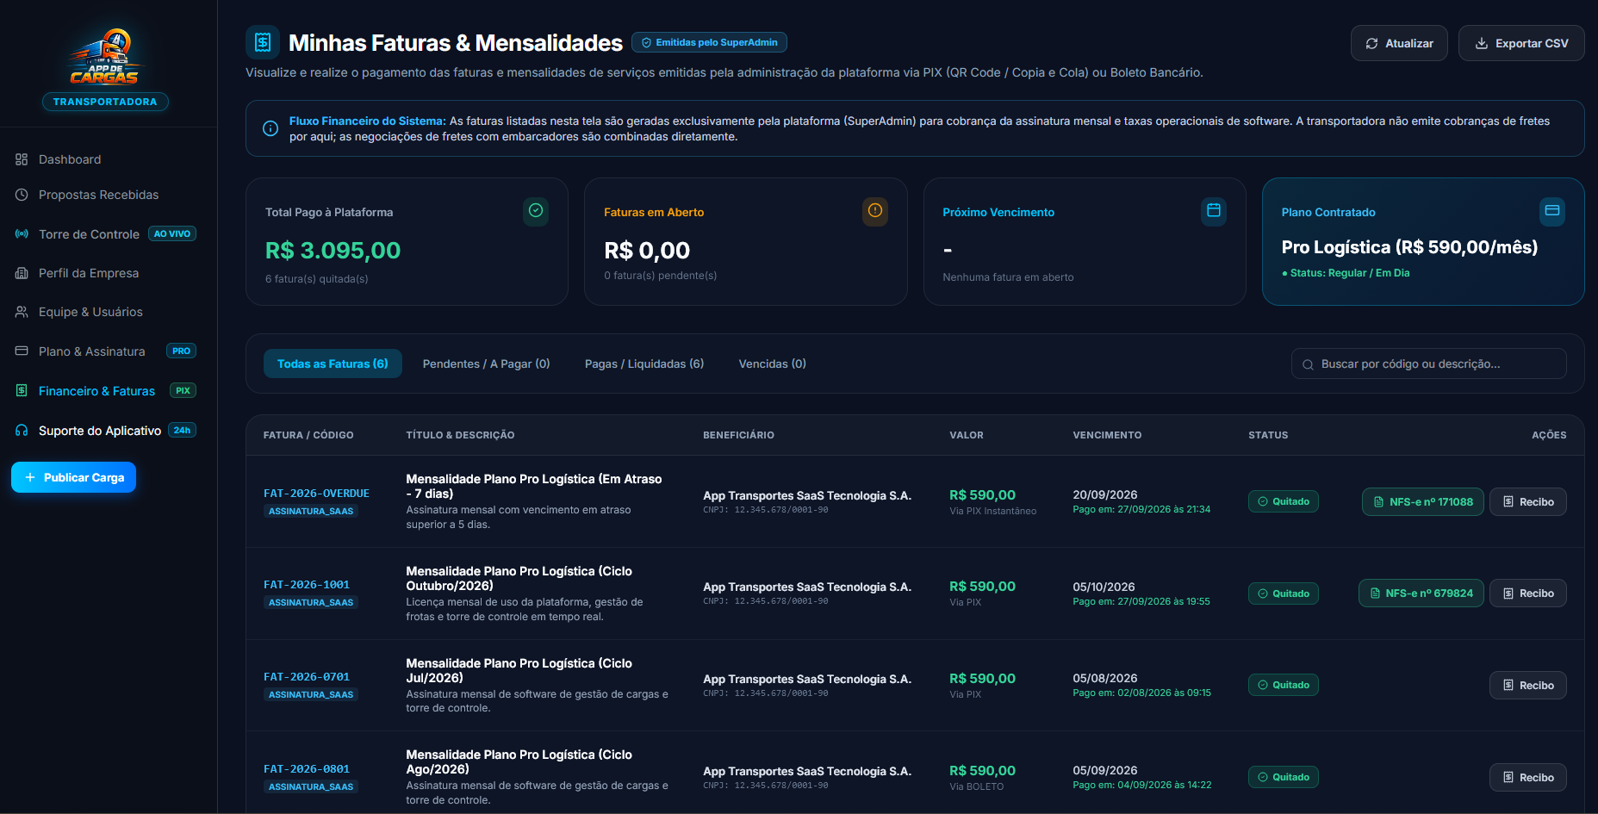Switch to Pagas / Liquidadas (6) tab
The width and height of the screenshot is (1598, 814).
pos(644,364)
